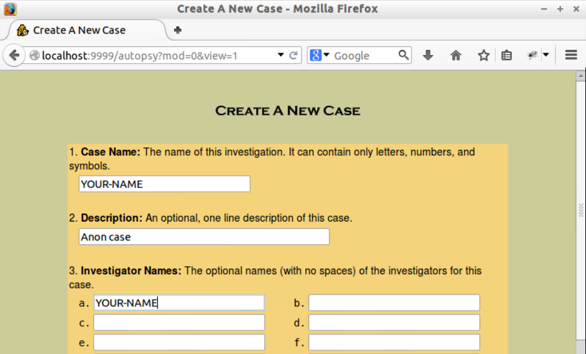Click the fly add-on icon in toolbar
The image size is (586, 354).
[x=532, y=55]
